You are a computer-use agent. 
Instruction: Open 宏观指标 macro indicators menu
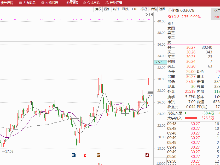click(50, 3)
